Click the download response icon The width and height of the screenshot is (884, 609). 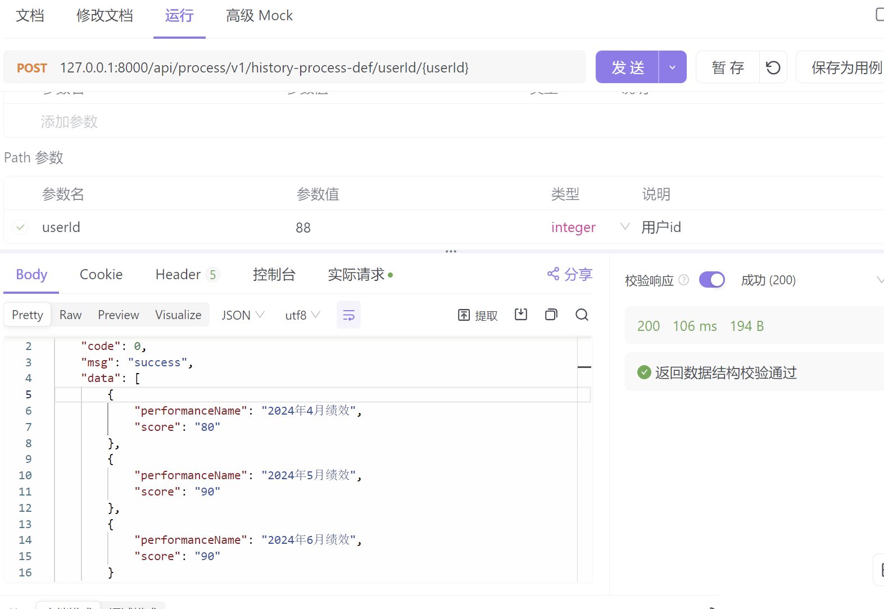pyautogui.click(x=521, y=315)
